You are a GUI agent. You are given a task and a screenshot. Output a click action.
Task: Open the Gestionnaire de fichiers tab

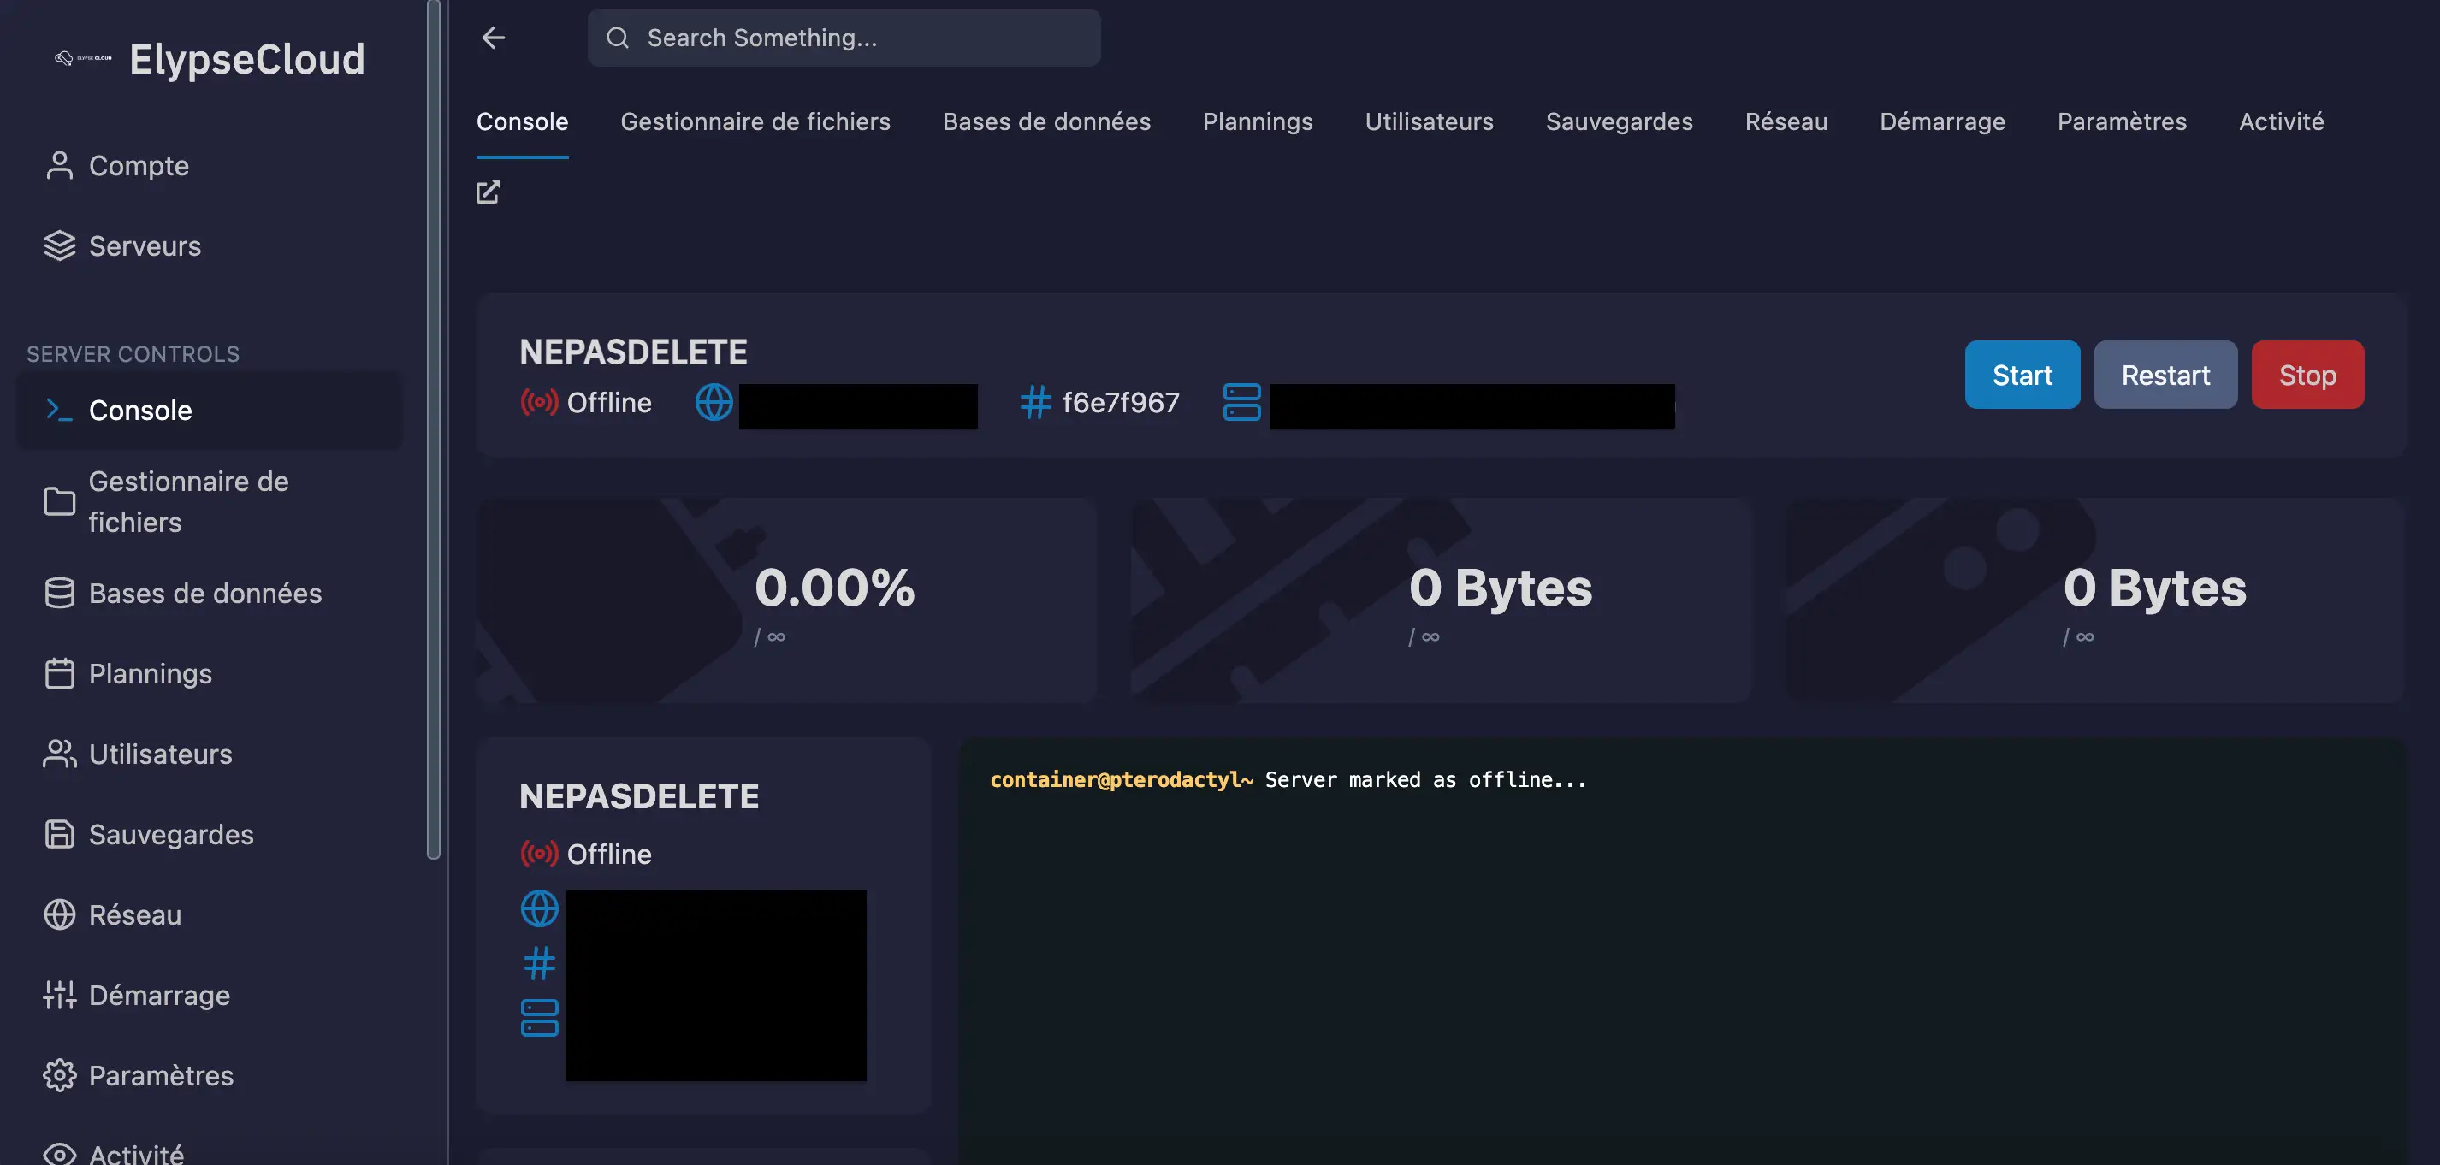(755, 122)
